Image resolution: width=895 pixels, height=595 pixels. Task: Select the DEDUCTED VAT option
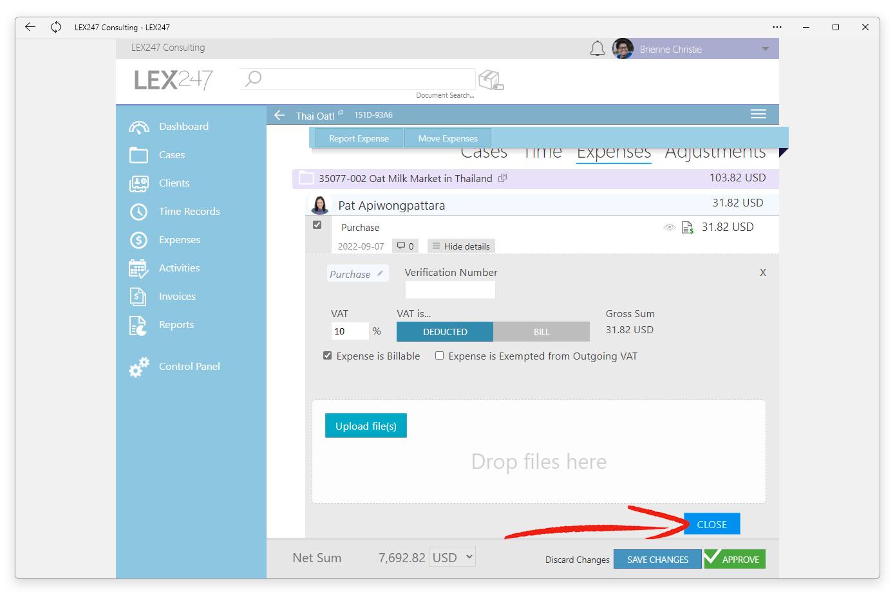click(x=445, y=332)
